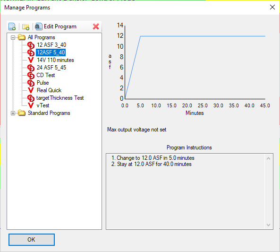Select the 14V 110 minutes program
The image size is (280, 252).
[x=55, y=60]
